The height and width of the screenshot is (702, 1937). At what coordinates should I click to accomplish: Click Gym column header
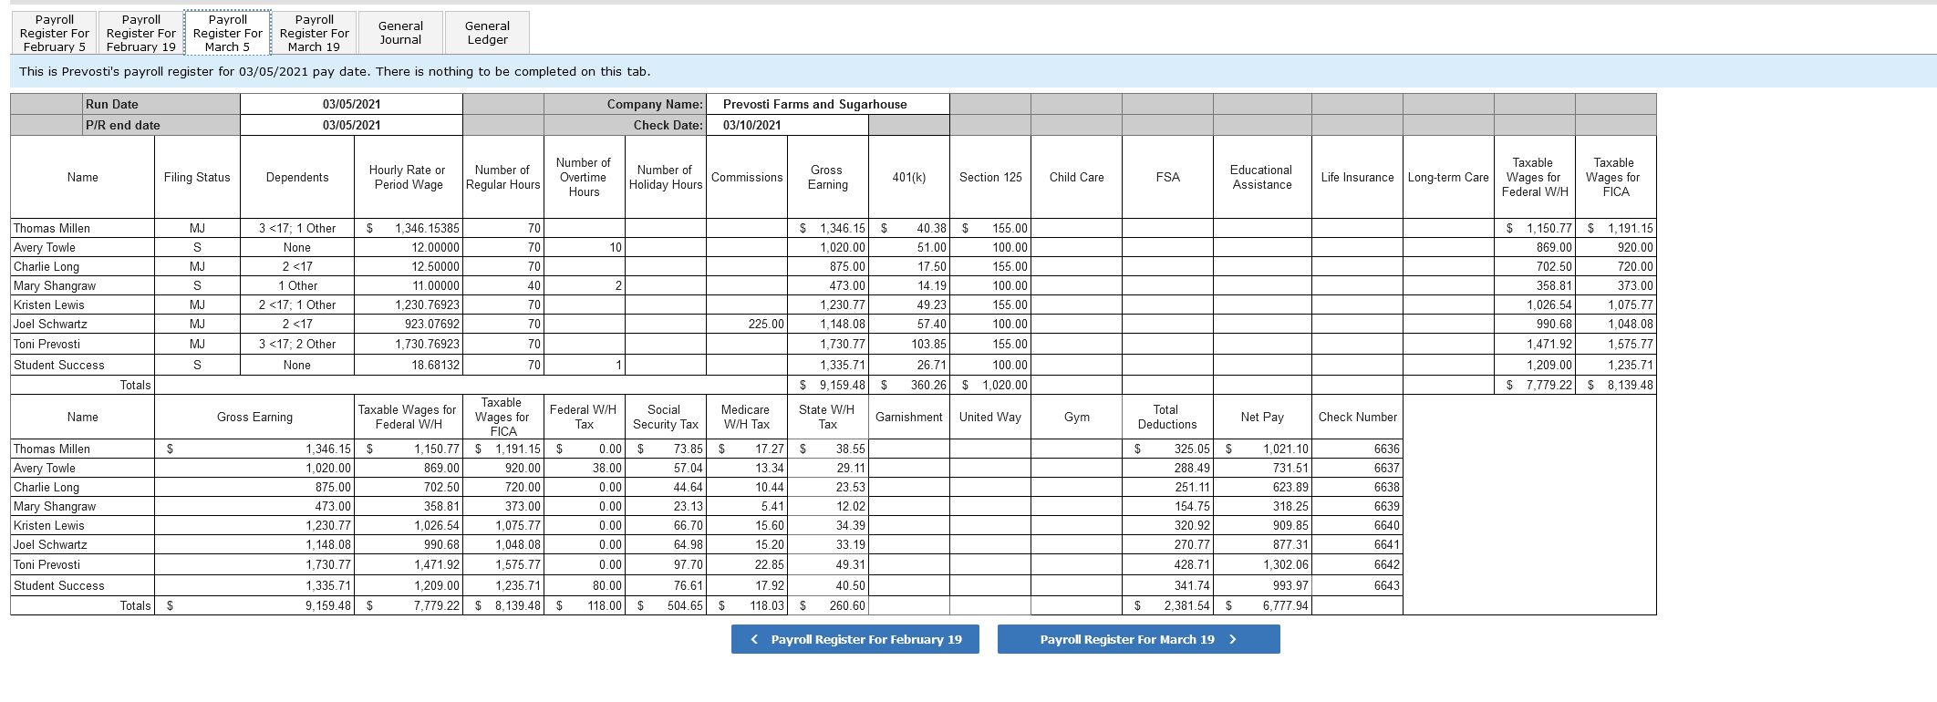[1077, 417]
